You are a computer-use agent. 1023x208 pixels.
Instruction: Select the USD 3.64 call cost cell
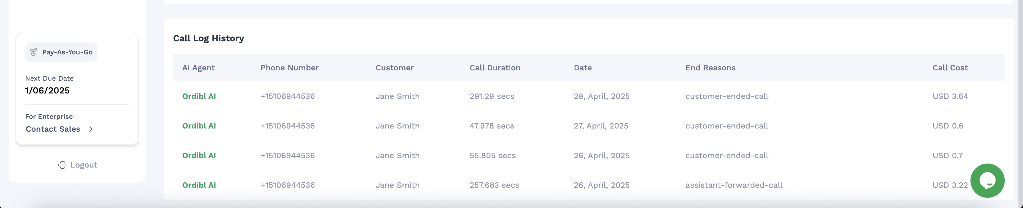click(x=950, y=96)
